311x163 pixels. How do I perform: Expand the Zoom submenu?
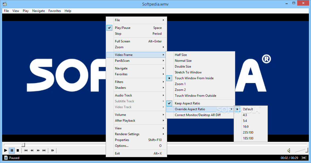click(x=137, y=47)
